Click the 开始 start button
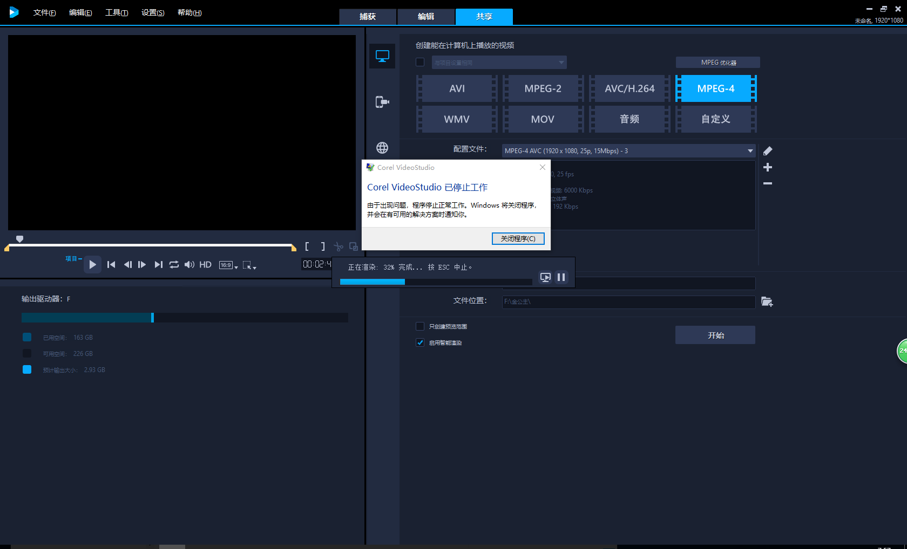 [x=715, y=335]
